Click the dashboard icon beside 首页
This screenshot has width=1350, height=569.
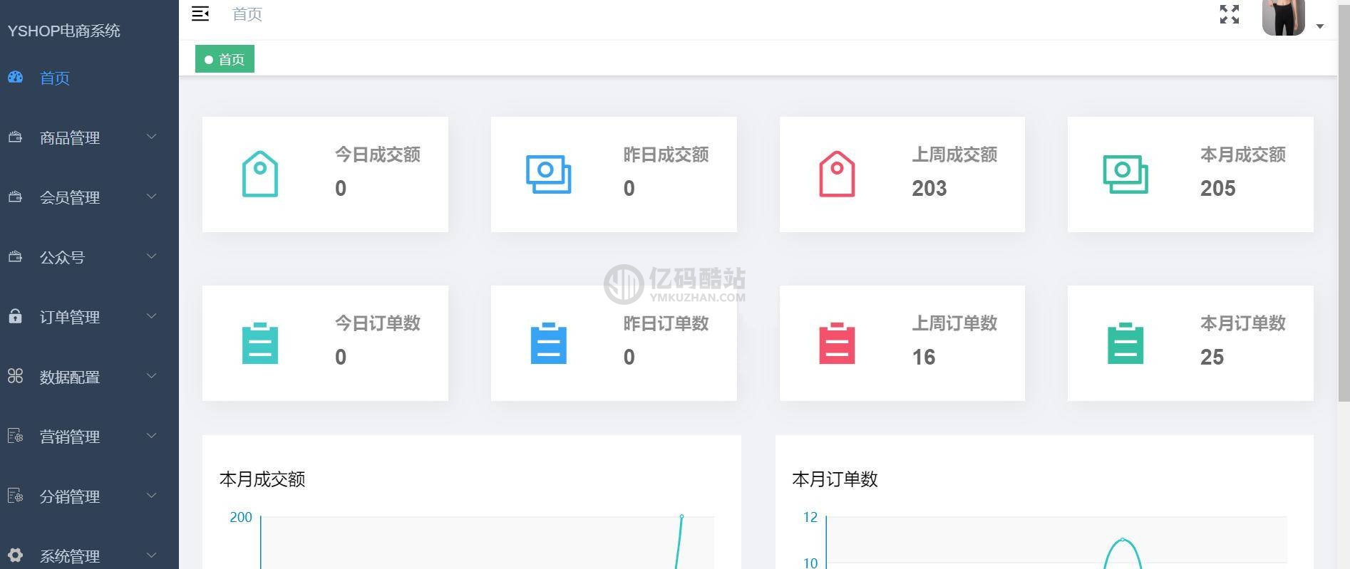[16, 77]
